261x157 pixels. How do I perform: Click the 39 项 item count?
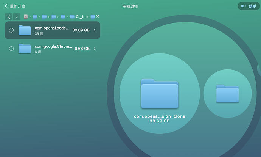(x=39, y=33)
